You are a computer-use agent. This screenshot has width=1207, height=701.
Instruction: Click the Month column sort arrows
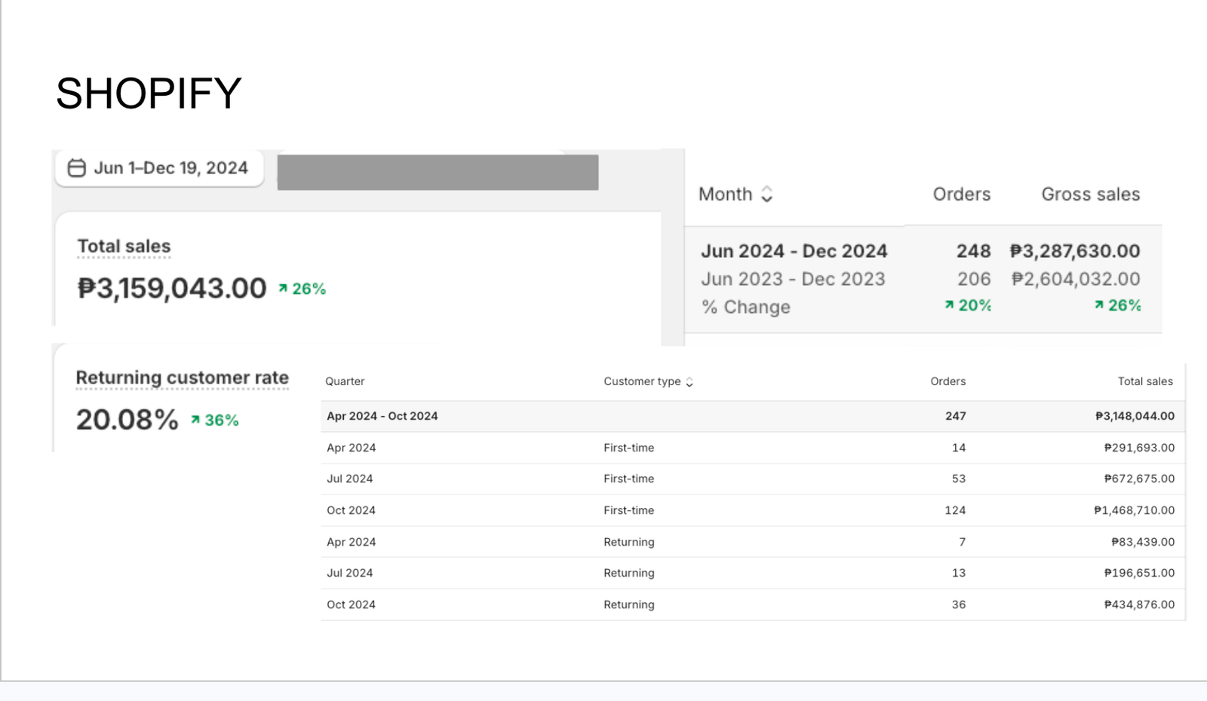766,194
